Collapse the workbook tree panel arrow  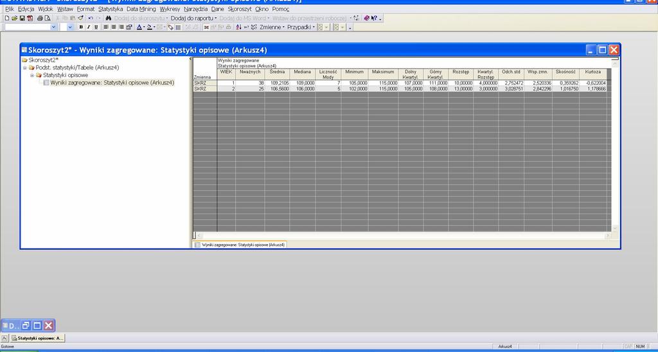click(x=190, y=58)
